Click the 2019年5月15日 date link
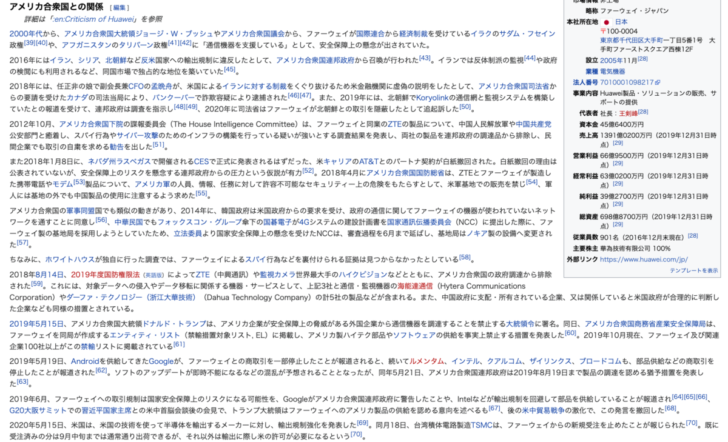 click(36, 324)
